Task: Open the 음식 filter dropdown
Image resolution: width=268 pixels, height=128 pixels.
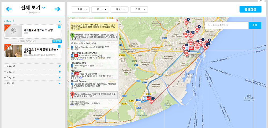Action: coord(120,9)
